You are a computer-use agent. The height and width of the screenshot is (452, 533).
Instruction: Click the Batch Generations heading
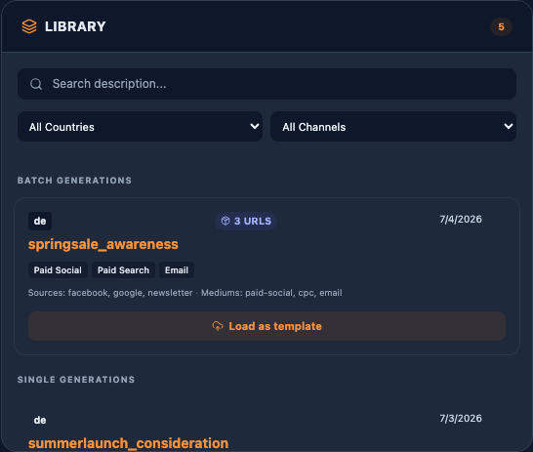coord(74,181)
